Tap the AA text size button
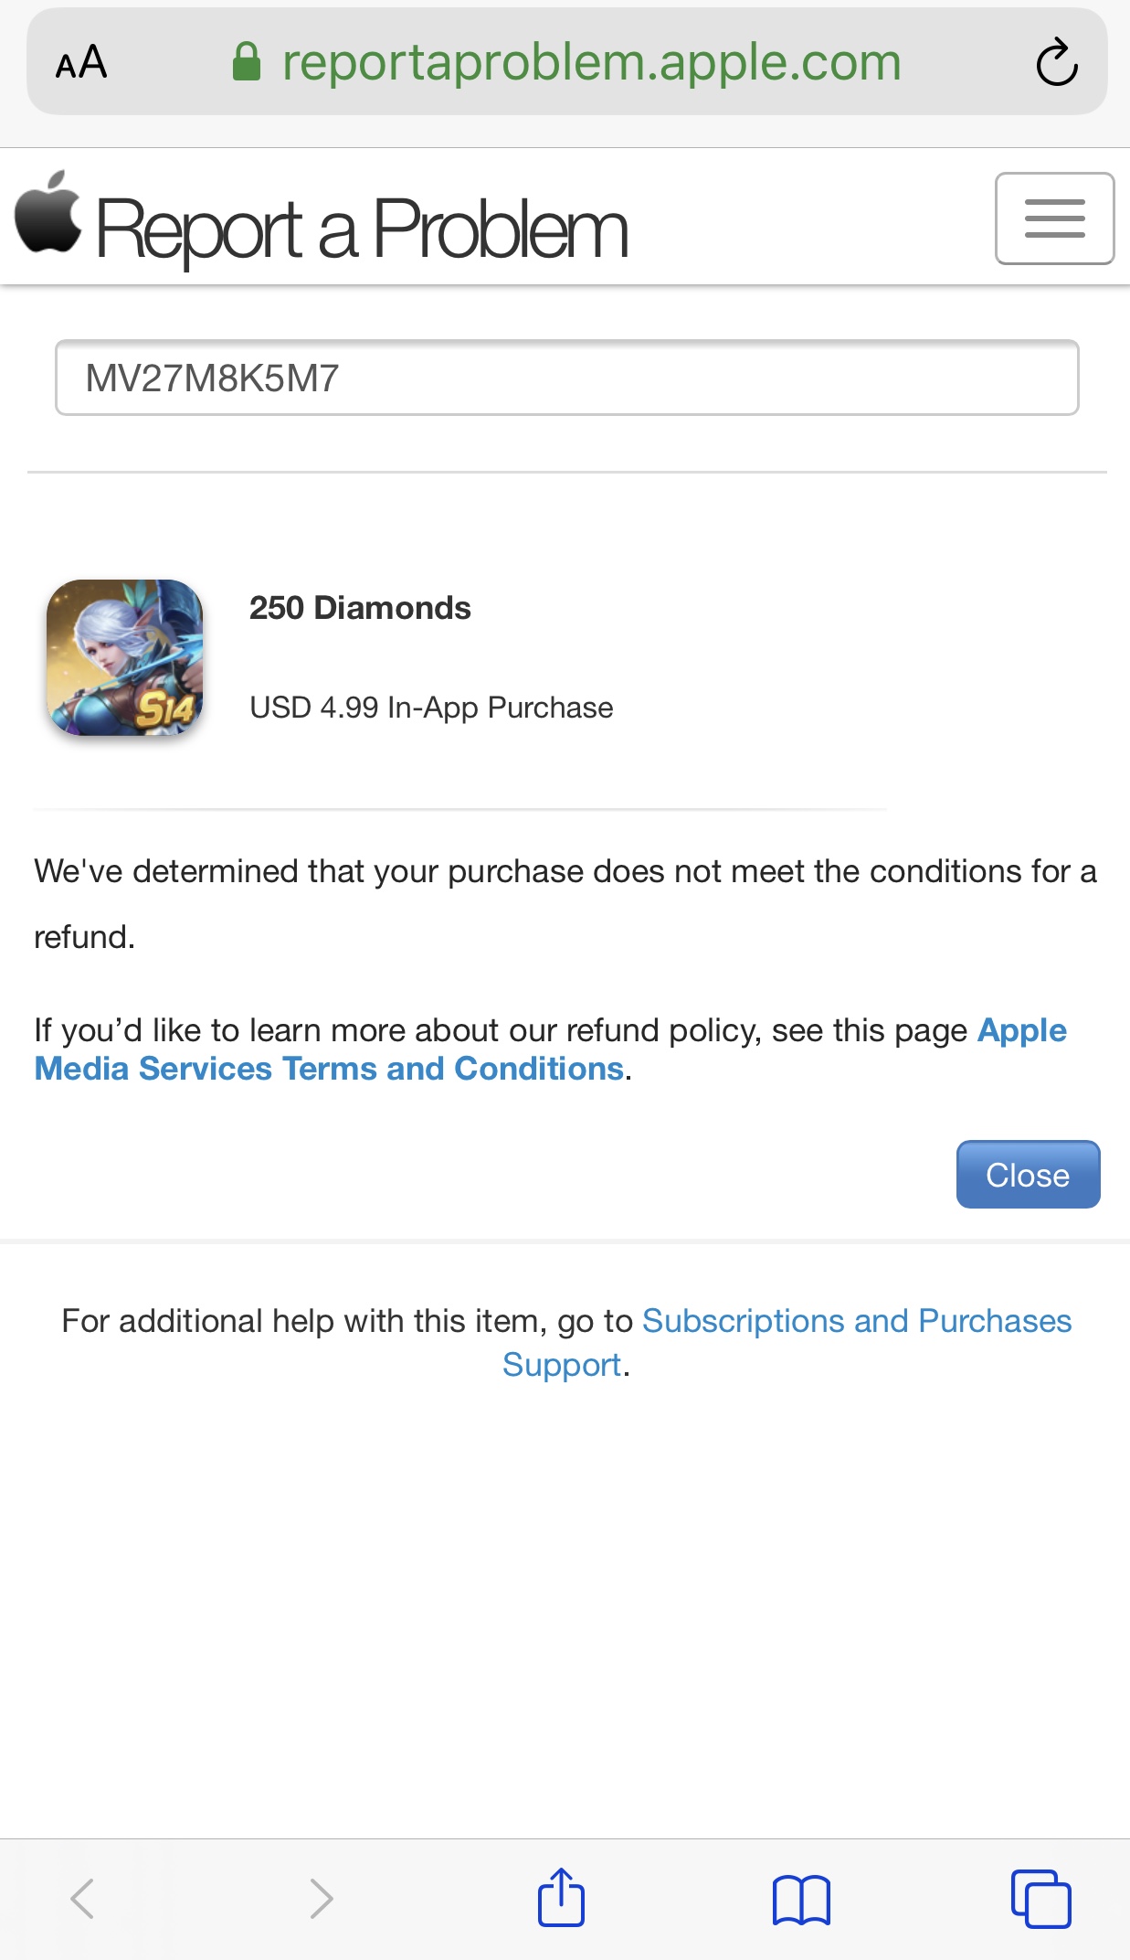 pyautogui.click(x=81, y=63)
